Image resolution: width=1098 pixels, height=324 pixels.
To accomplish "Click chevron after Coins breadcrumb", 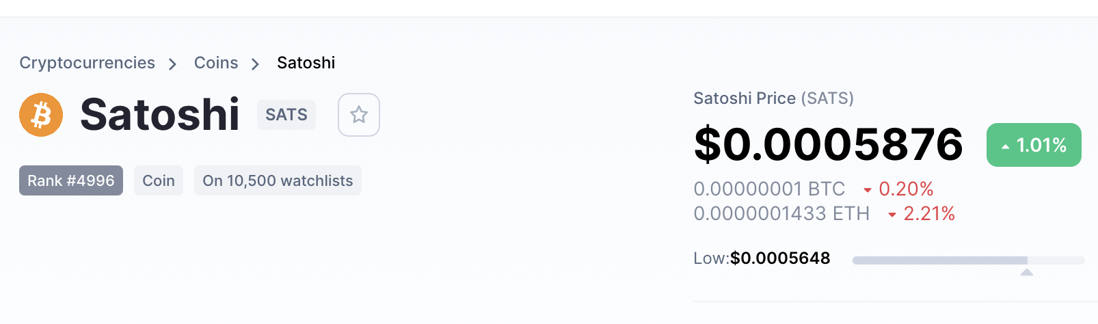I will pyautogui.click(x=256, y=64).
